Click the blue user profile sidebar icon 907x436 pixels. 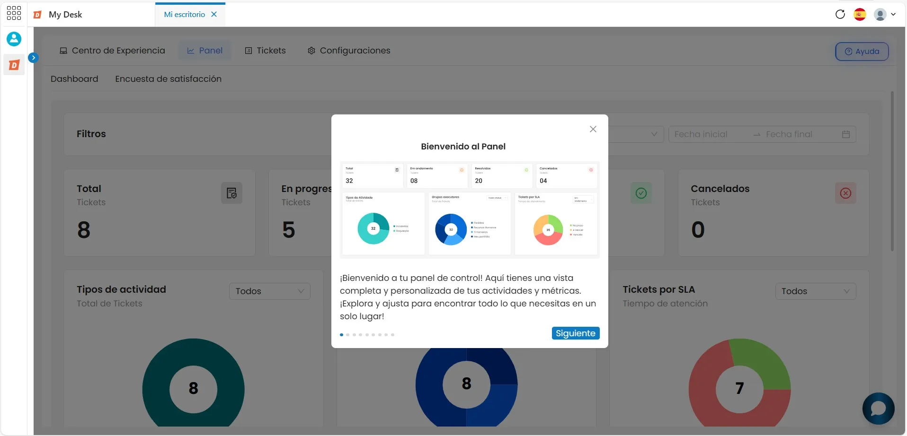(14, 39)
